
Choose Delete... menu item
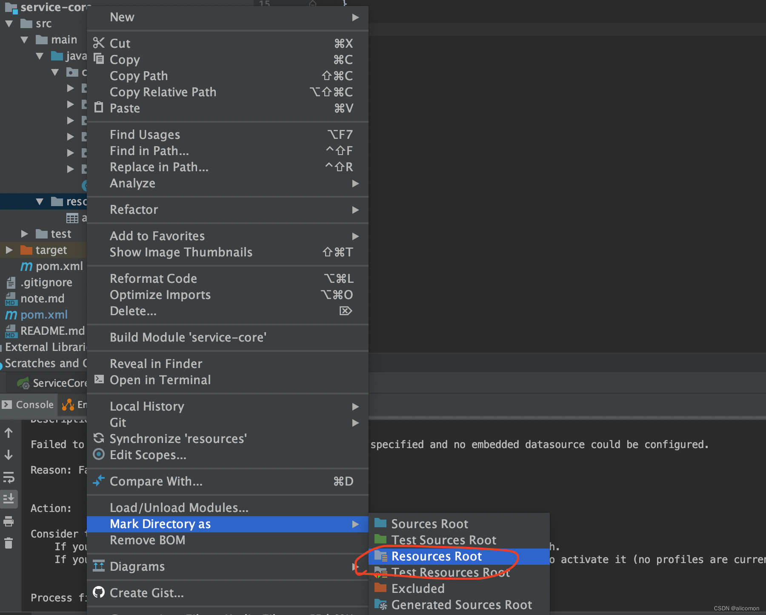[228, 311]
